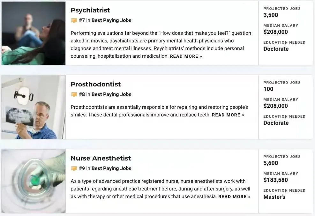Open Best Paying Jobs link under Psychiatrist
The height and width of the screenshot is (216, 315).
pos(111,20)
